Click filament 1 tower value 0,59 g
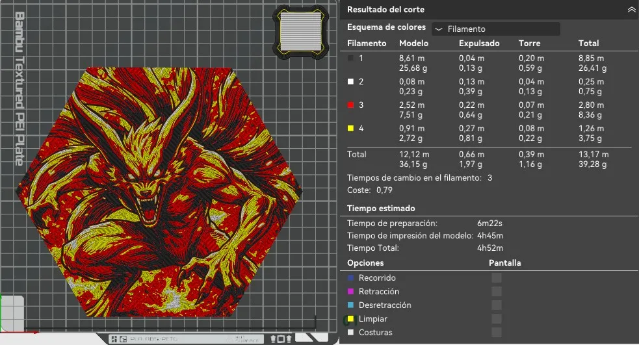 pos(530,68)
